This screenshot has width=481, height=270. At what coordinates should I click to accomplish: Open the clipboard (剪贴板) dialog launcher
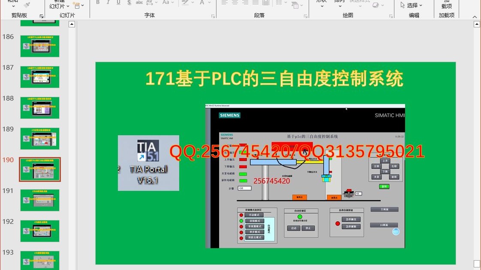42,16
